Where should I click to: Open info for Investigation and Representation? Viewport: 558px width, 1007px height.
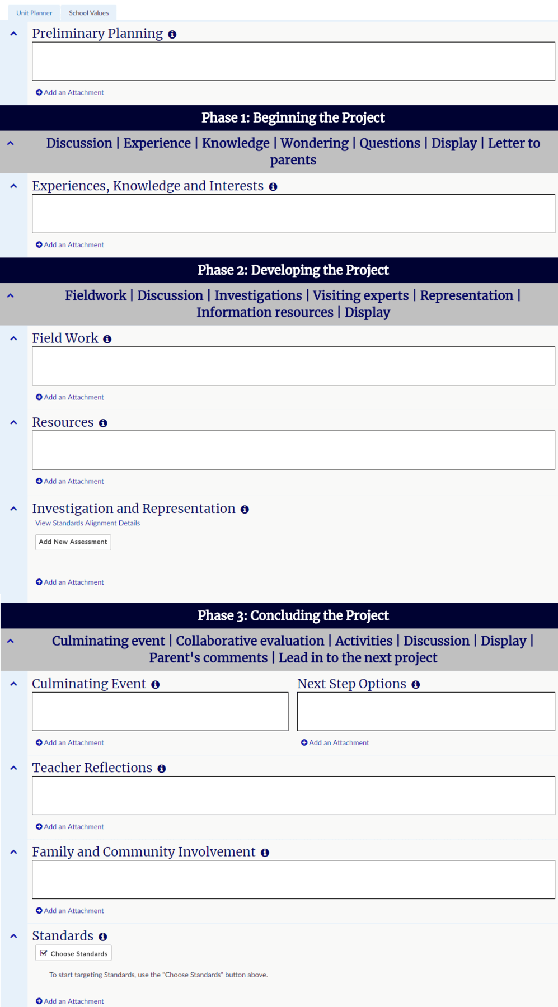click(245, 510)
